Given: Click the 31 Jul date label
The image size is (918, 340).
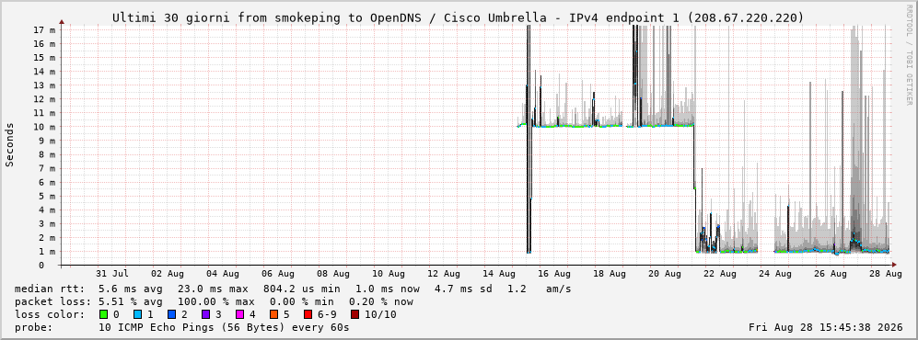Looking at the screenshot, I should [111, 273].
